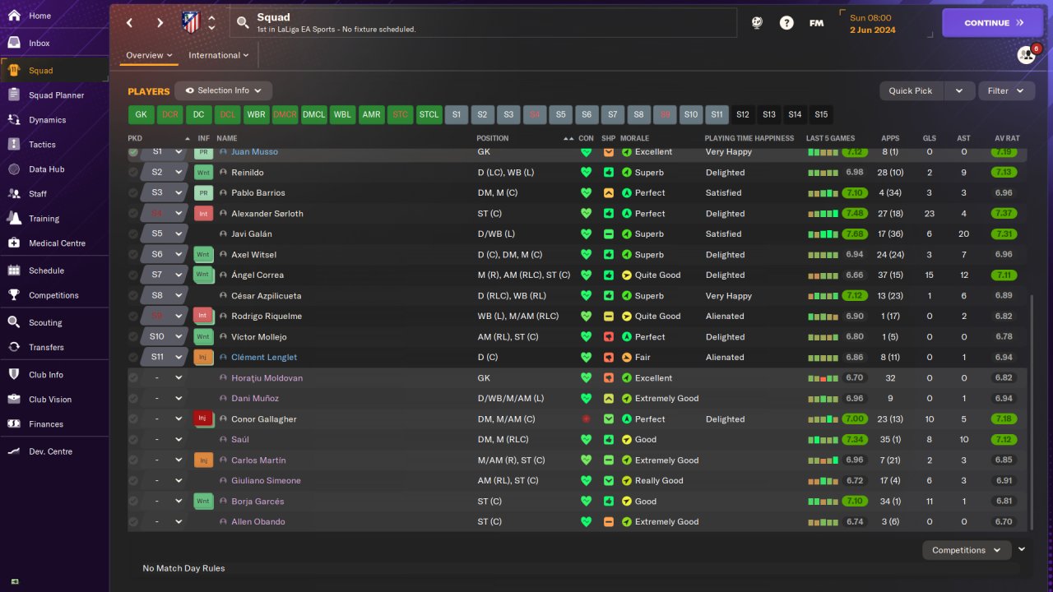Click Conor Gallagher's red condition icon
This screenshot has width=1053, height=592.
pyautogui.click(x=586, y=419)
